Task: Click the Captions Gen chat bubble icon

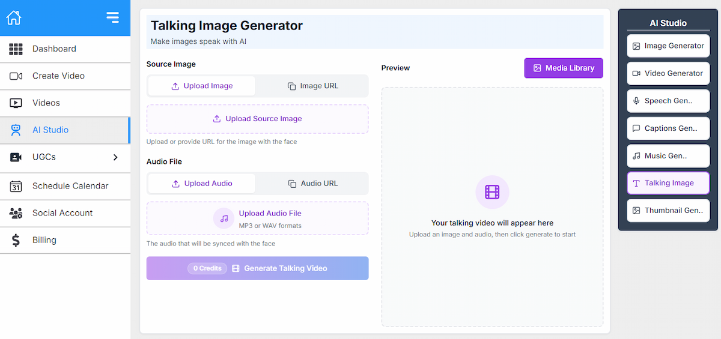Action: point(636,128)
